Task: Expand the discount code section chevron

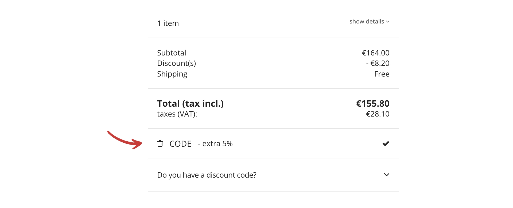Action: 386,175
